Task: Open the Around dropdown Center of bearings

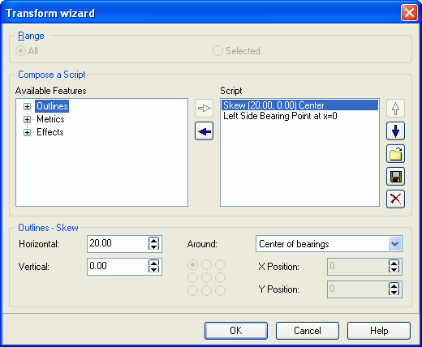Action: coord(329,244)
